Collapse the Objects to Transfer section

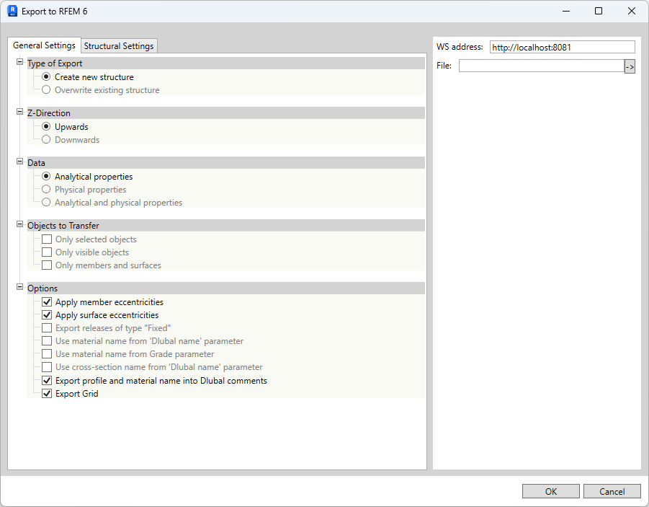[19, 225]
